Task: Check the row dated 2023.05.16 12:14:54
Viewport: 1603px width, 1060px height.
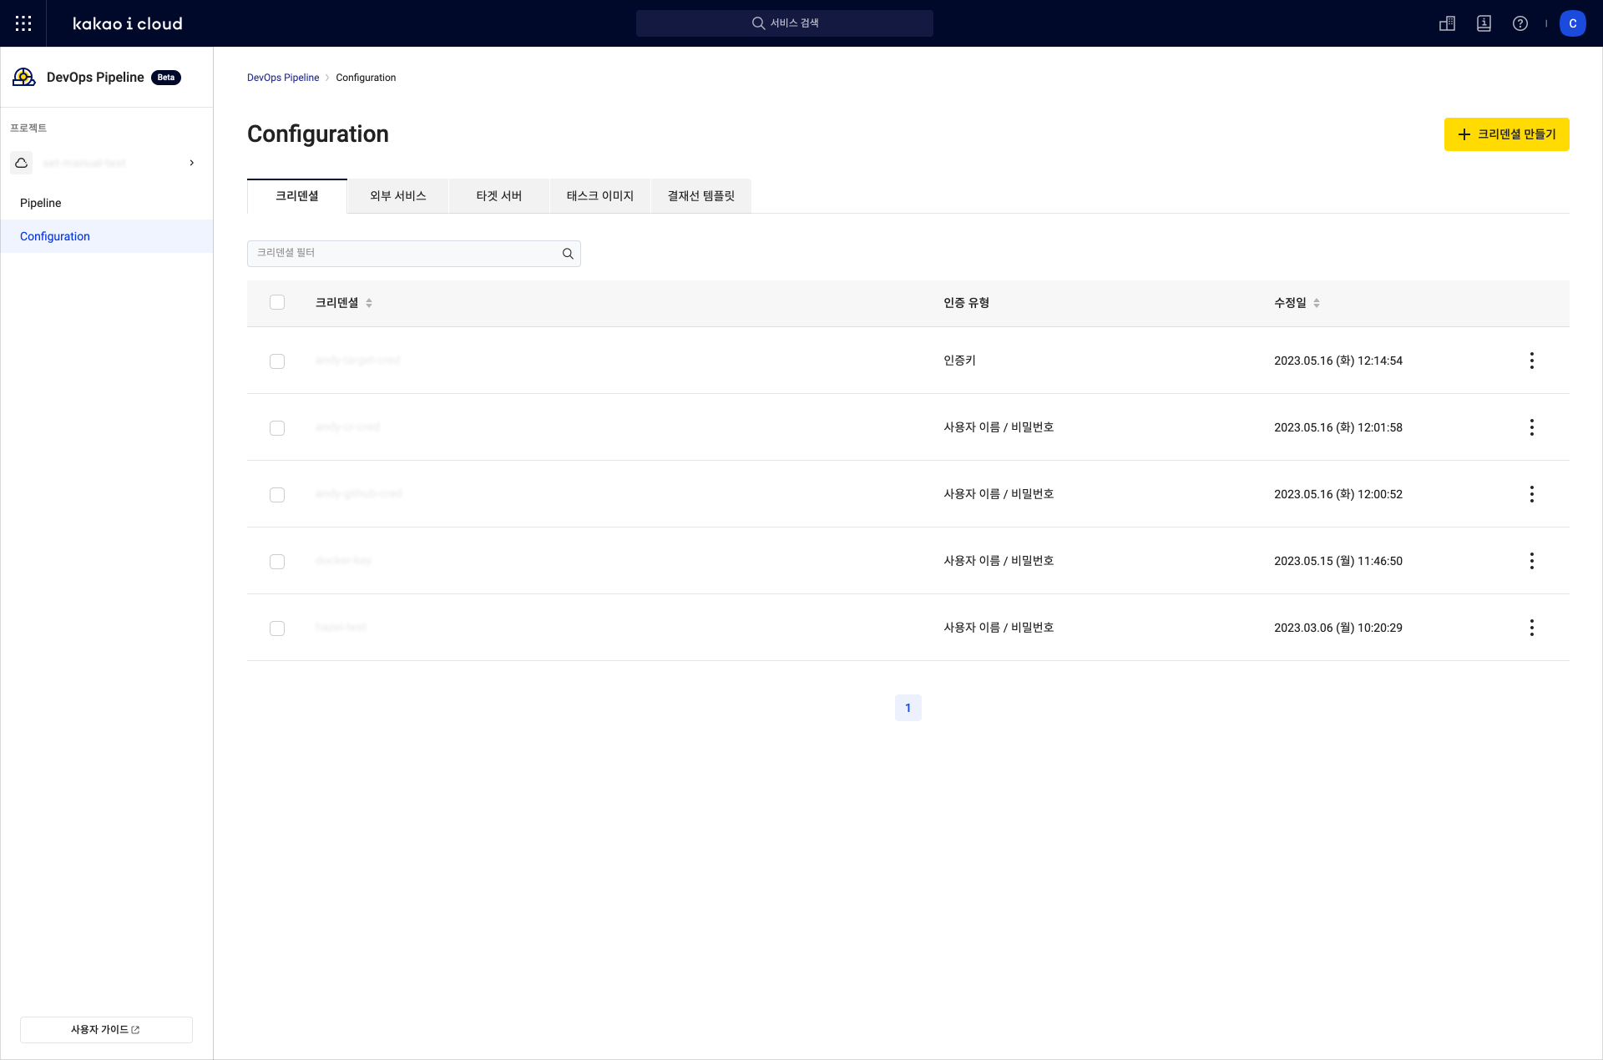Action: tap(277, 361)
